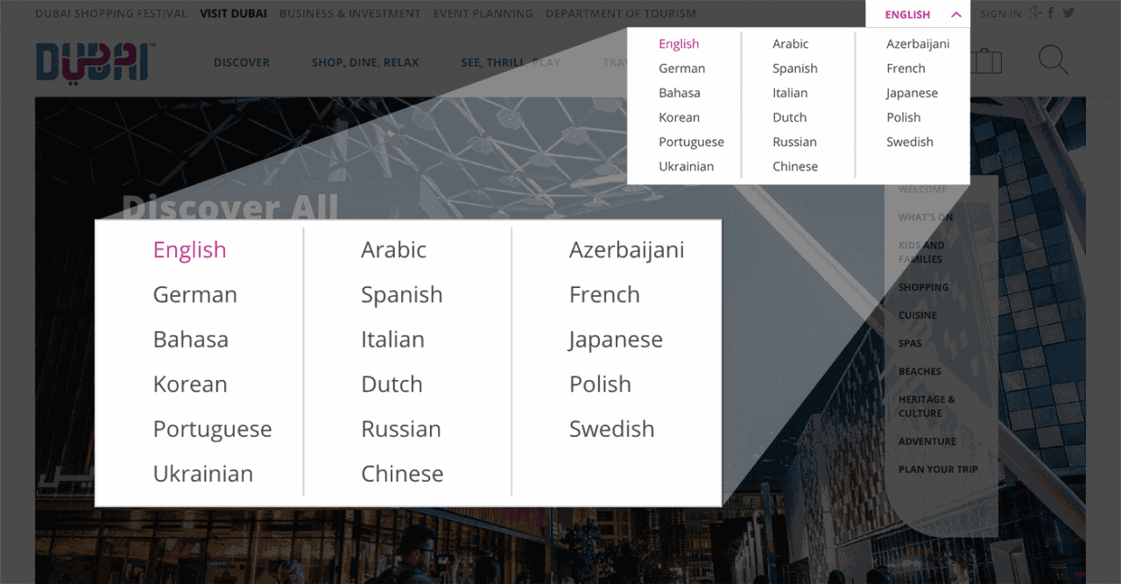Open Welcome in the side menu
This screenshot has height=584, width=1121.
tap(922, 189)
